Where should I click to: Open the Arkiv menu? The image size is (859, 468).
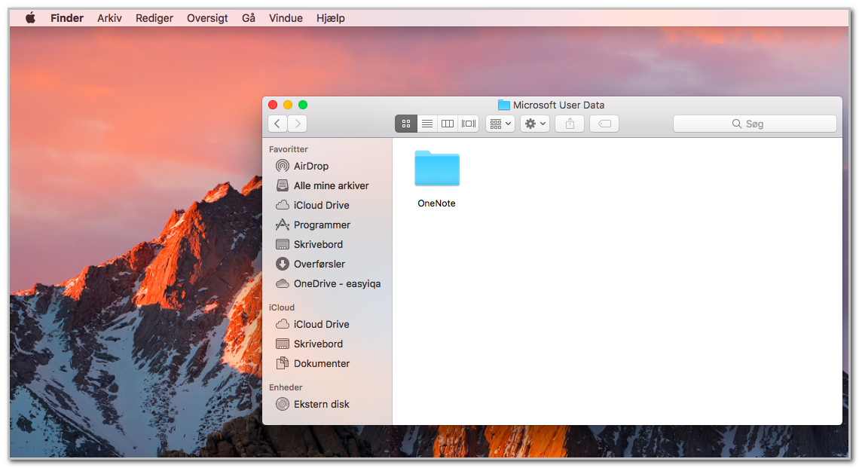109,18
